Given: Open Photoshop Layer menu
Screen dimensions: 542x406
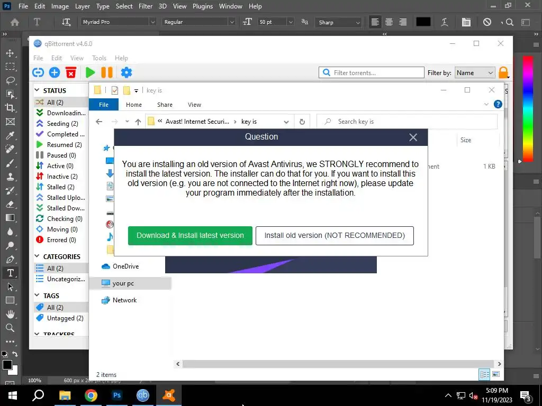Looking at the screenshot, I should pos(83,6).
